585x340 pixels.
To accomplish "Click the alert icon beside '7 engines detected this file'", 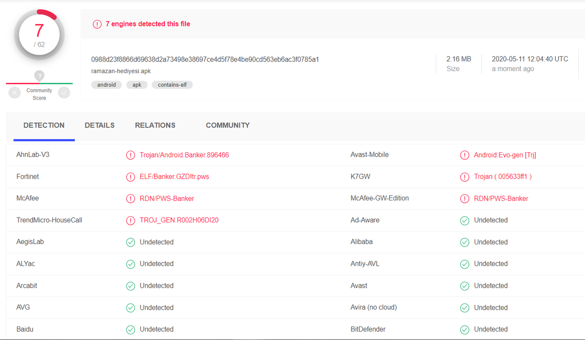I will coord(97,24).
